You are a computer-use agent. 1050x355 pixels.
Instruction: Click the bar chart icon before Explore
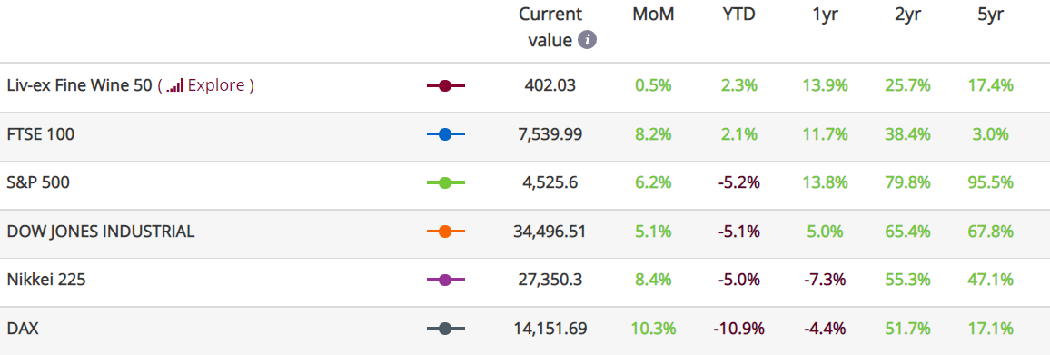click(174, 85)
